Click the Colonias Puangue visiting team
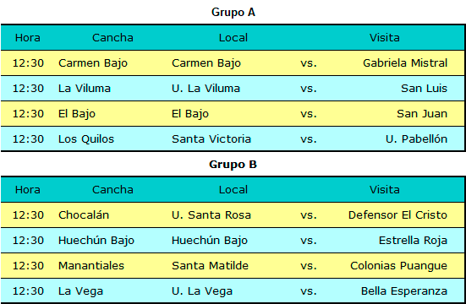The image size is (466, 304). click(x=399, y=266)
